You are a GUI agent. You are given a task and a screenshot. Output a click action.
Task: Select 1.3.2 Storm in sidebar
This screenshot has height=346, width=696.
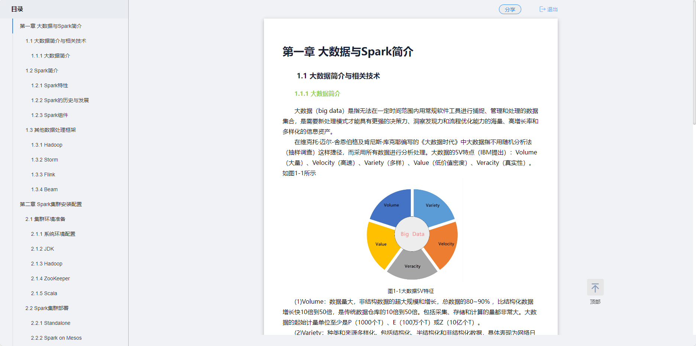44,160
